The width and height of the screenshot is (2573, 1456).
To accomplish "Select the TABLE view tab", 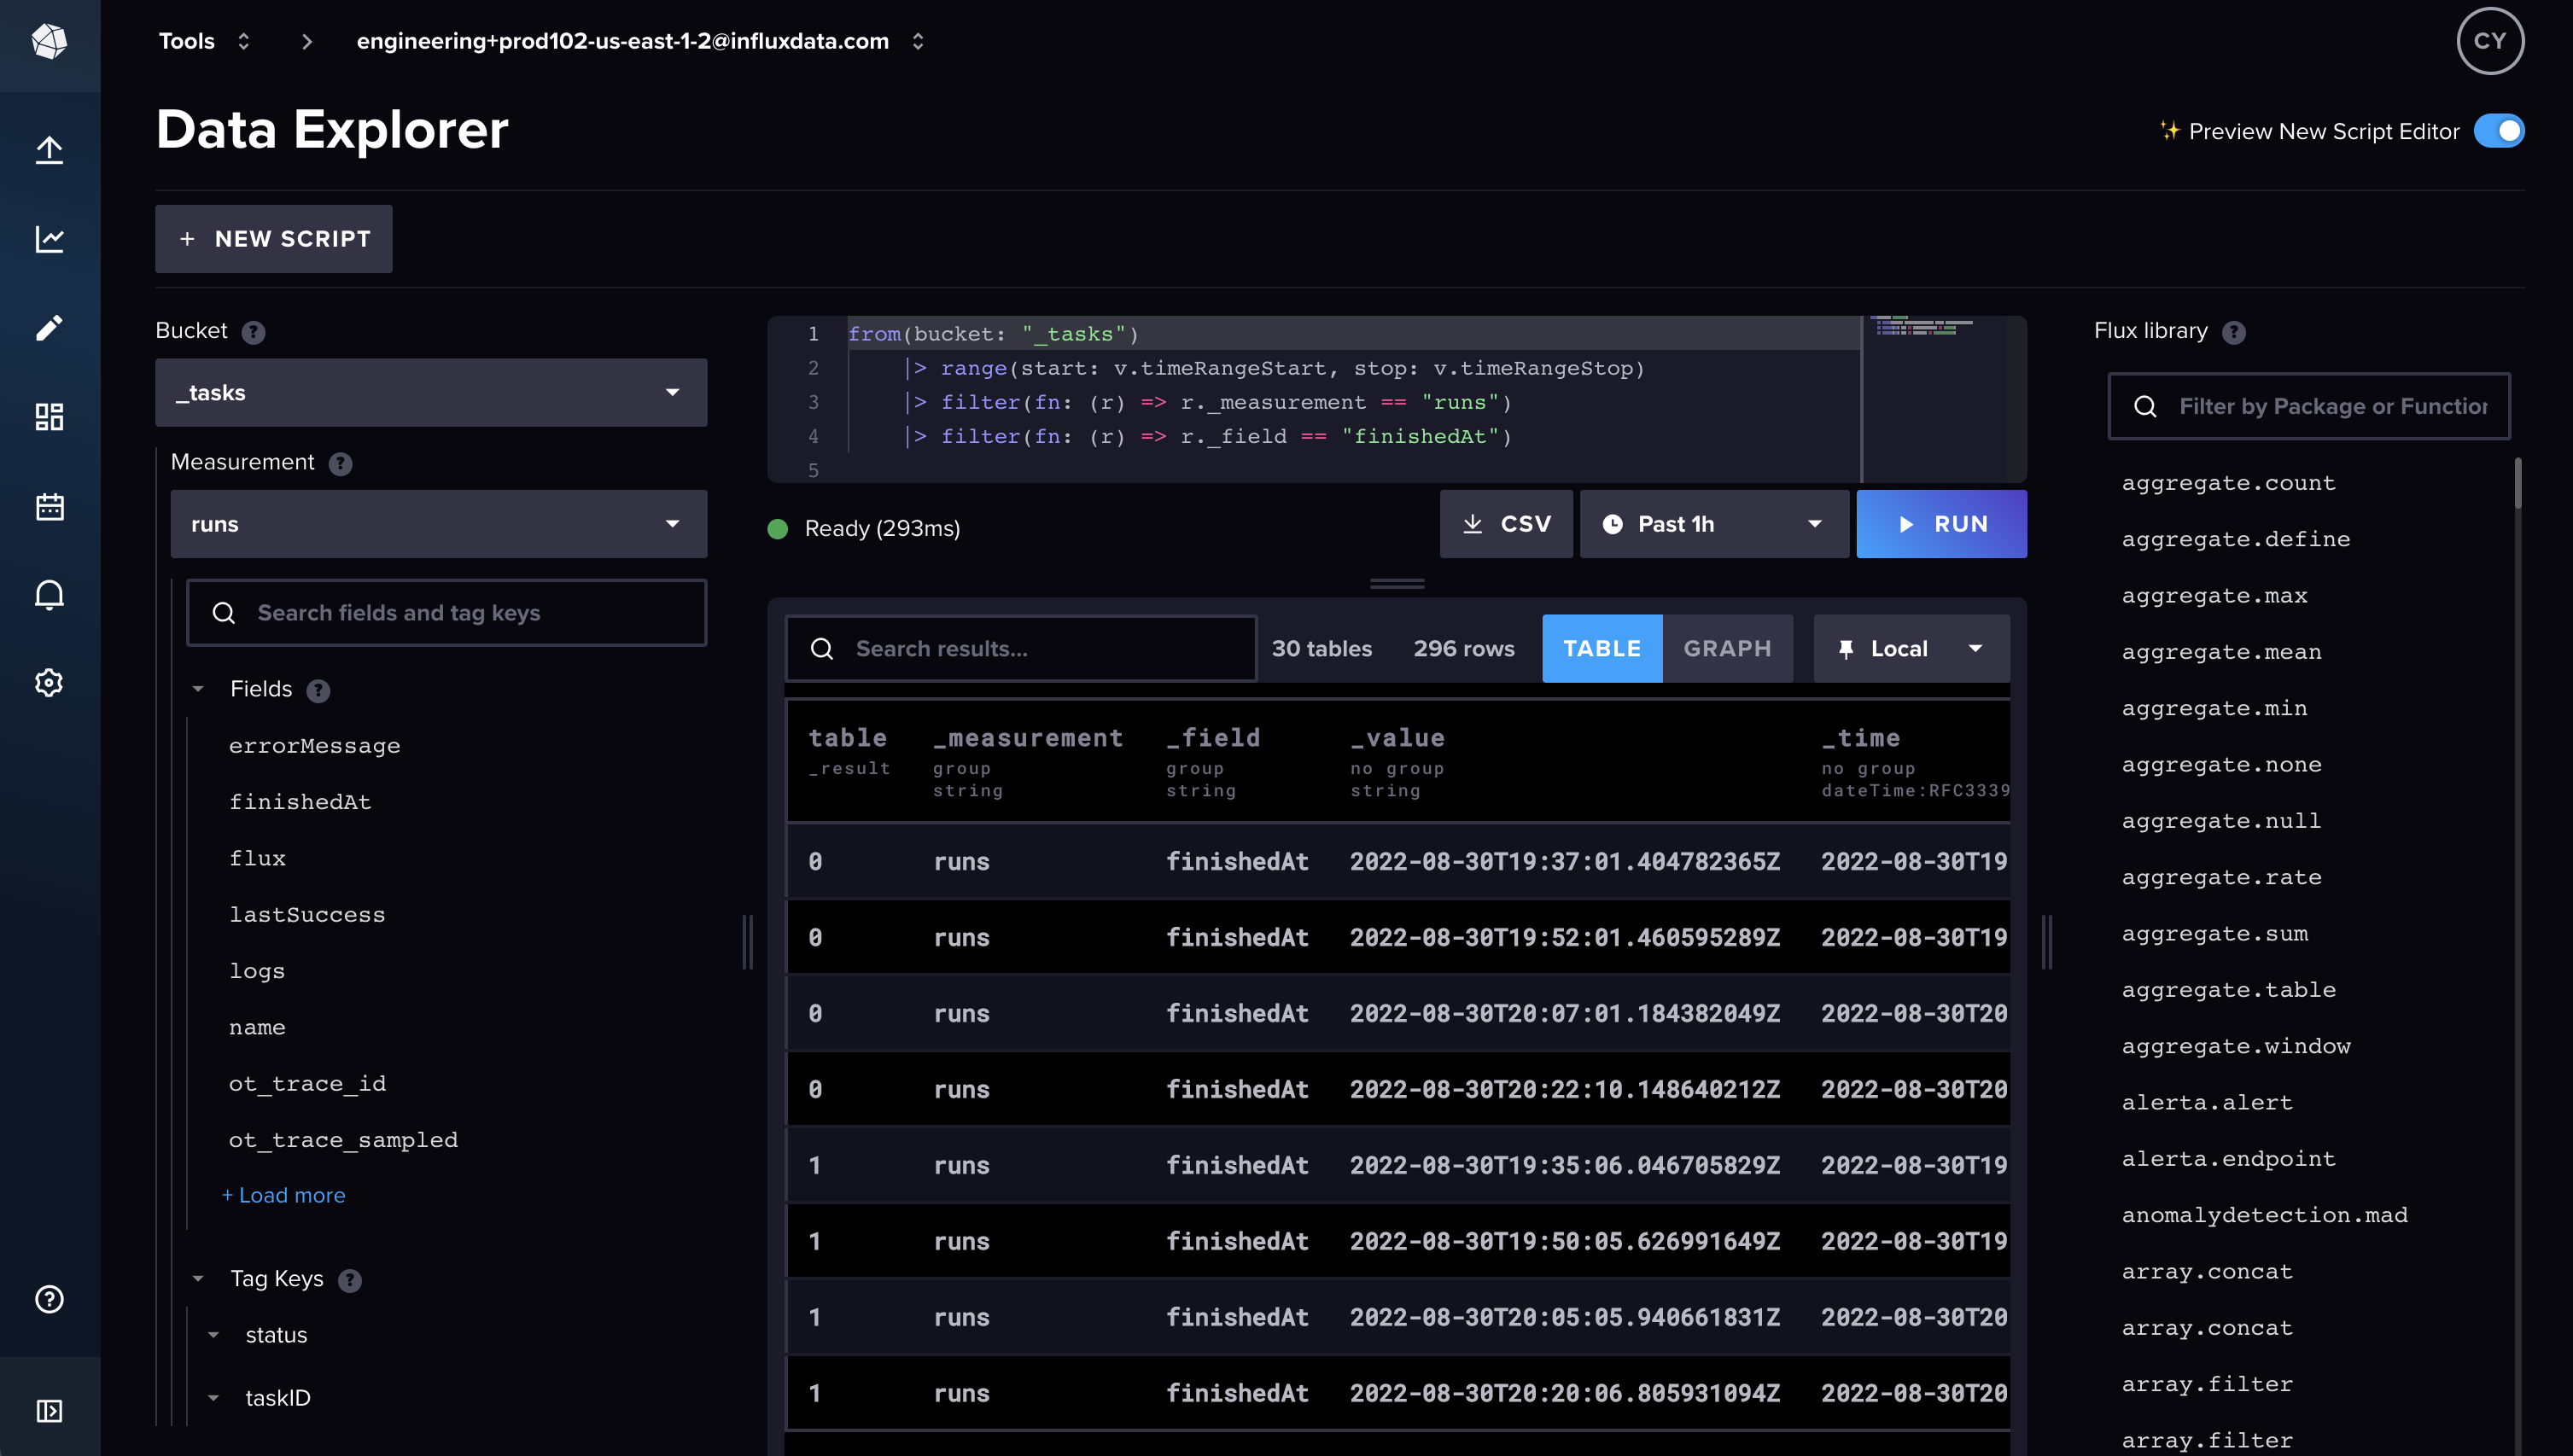I will click(1601, 648).
